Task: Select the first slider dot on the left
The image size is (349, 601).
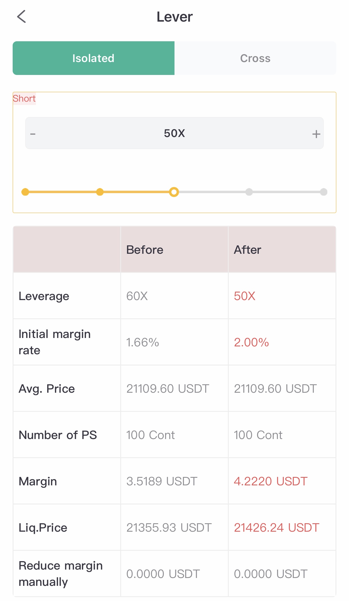Action: click(25, 192)
